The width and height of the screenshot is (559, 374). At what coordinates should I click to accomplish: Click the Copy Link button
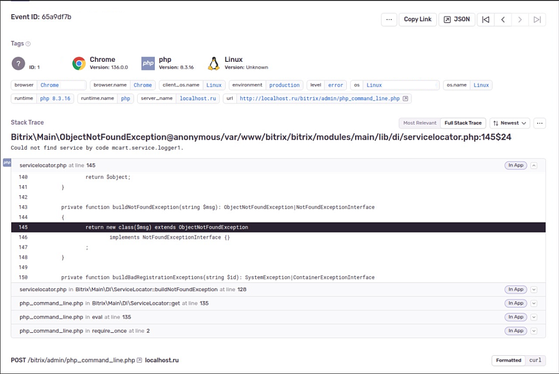click(417, 19)
